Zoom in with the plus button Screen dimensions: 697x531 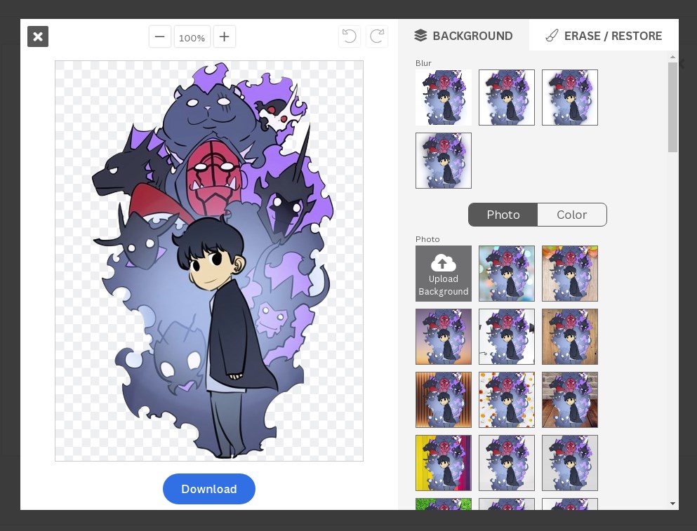tap(225, 36)
